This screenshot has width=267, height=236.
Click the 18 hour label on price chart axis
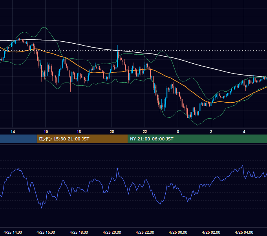point(79,132)
